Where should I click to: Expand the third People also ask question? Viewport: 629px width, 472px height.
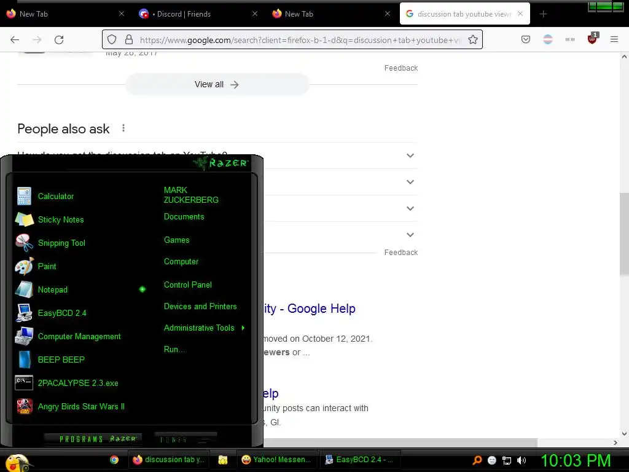(x=410, y=208)
